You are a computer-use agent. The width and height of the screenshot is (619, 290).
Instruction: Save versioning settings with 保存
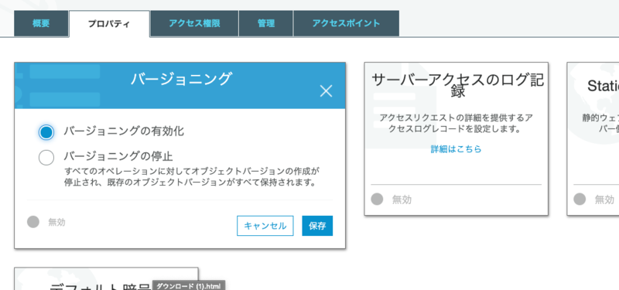[317, 226]
